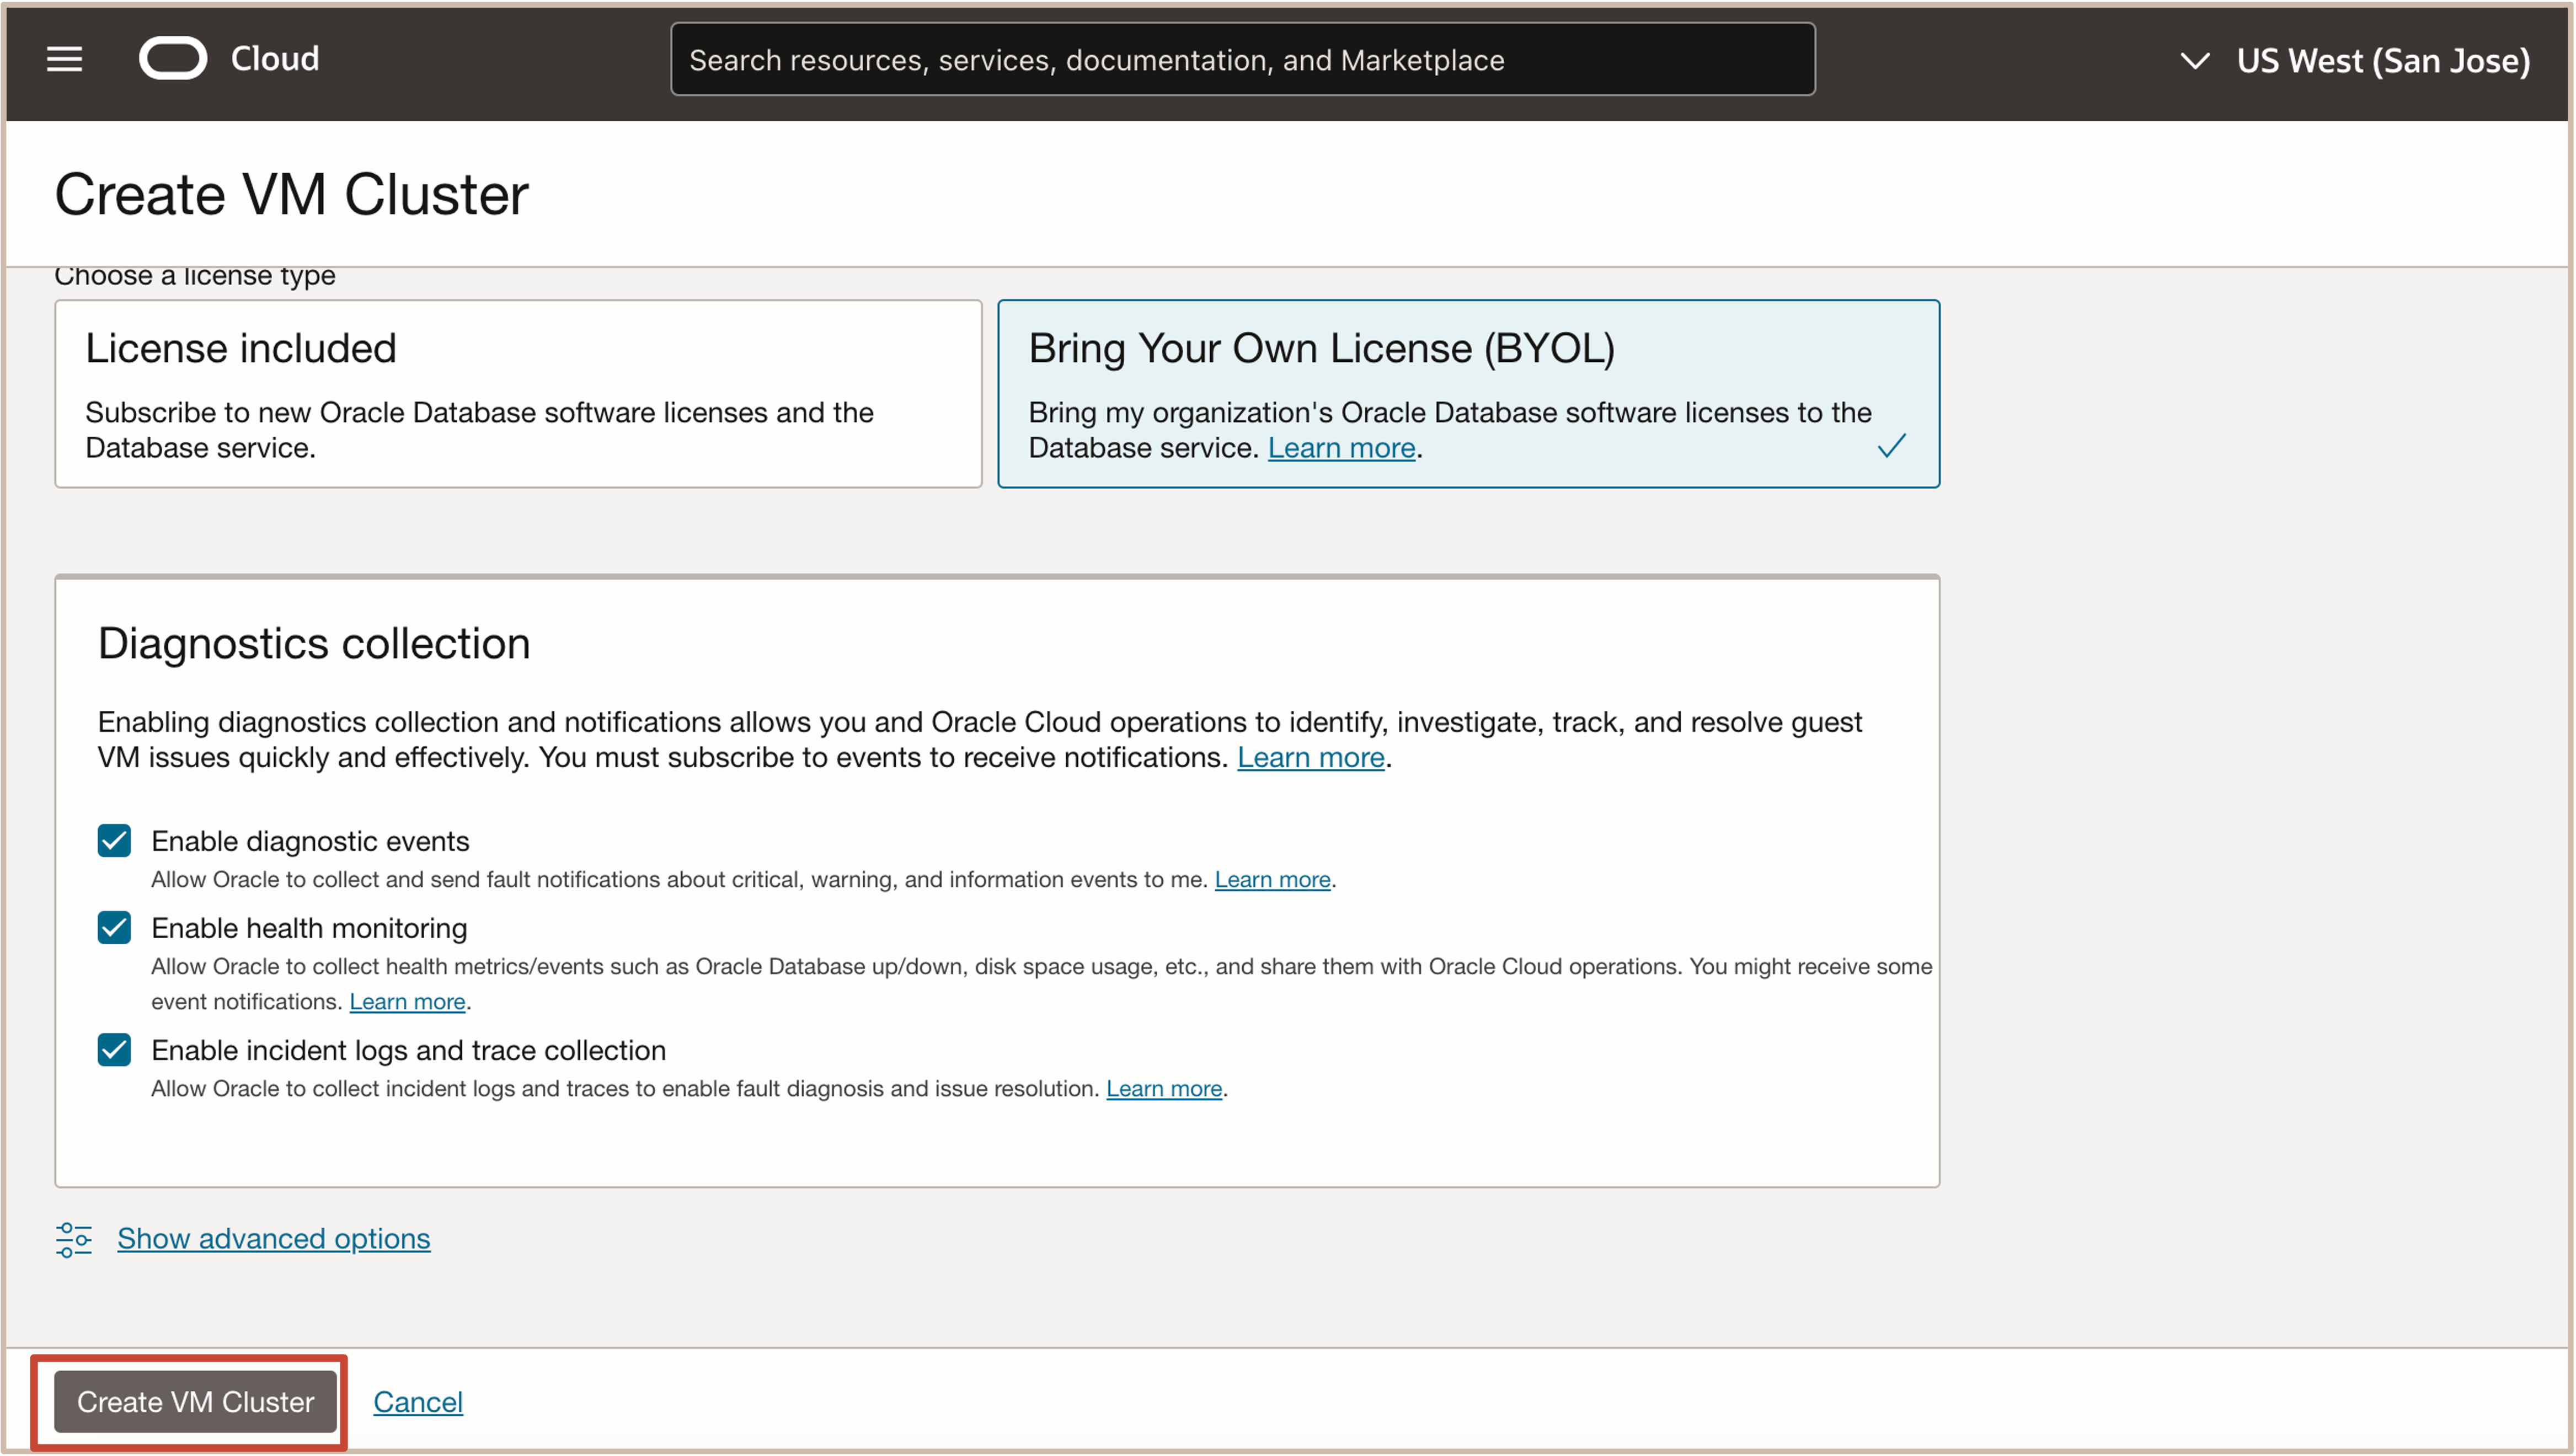
Task: Select the License included option
Action: pyautogui.click(x=518, y=394)
